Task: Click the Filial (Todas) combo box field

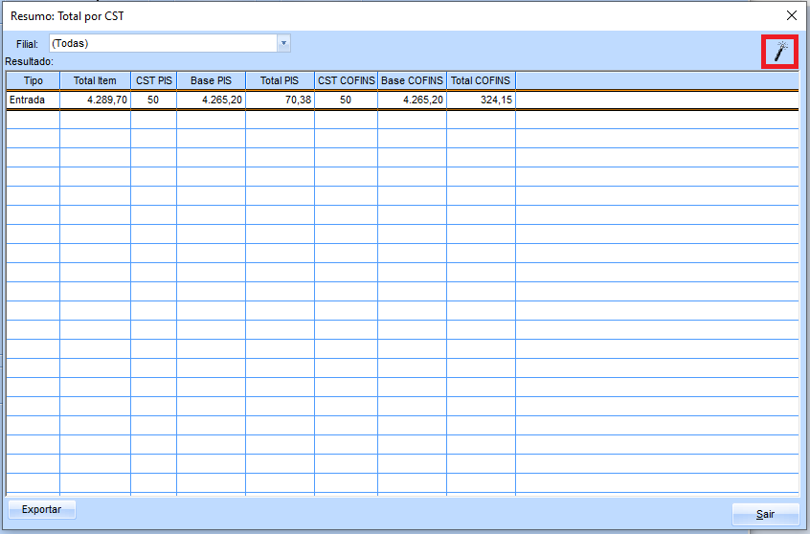Action: pos(169,43)
